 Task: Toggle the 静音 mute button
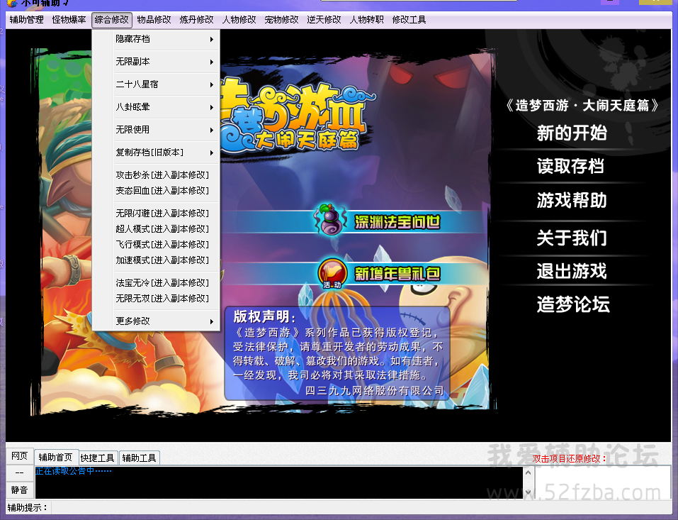[x=19, y=490]
